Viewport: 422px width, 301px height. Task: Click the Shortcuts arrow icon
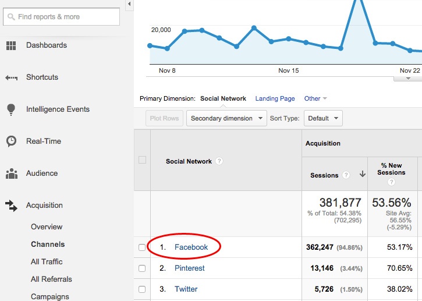coord(11,77)
